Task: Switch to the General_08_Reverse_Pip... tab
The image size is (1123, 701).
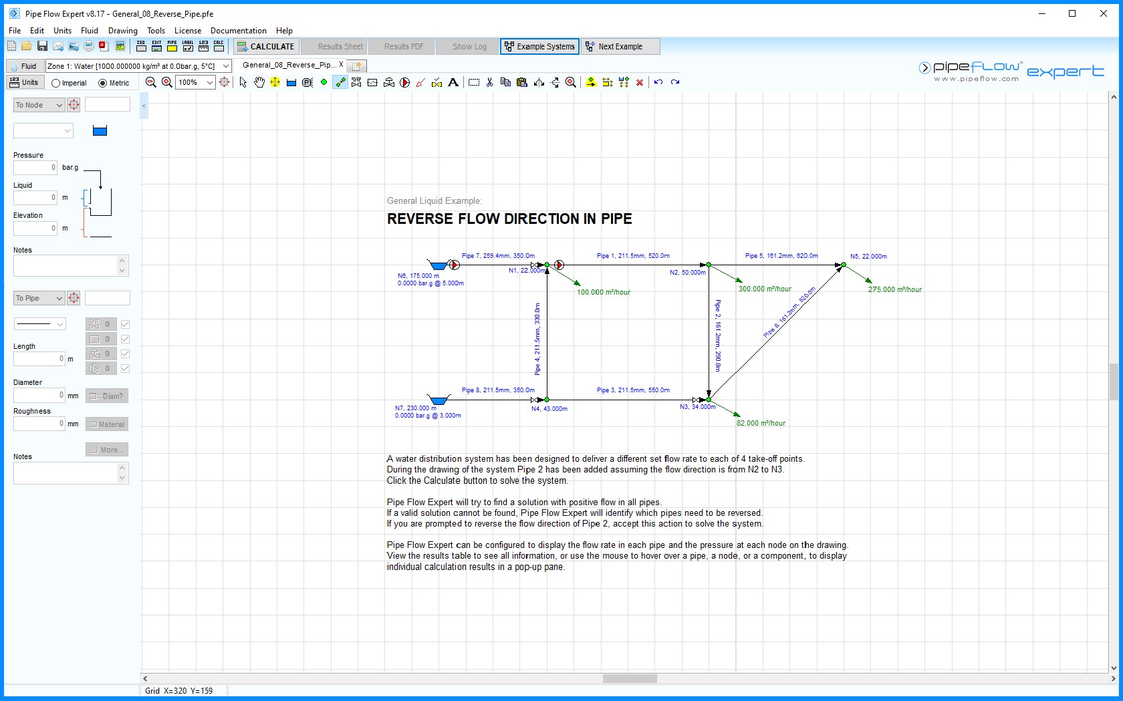Action: click(x=289, y=65)
